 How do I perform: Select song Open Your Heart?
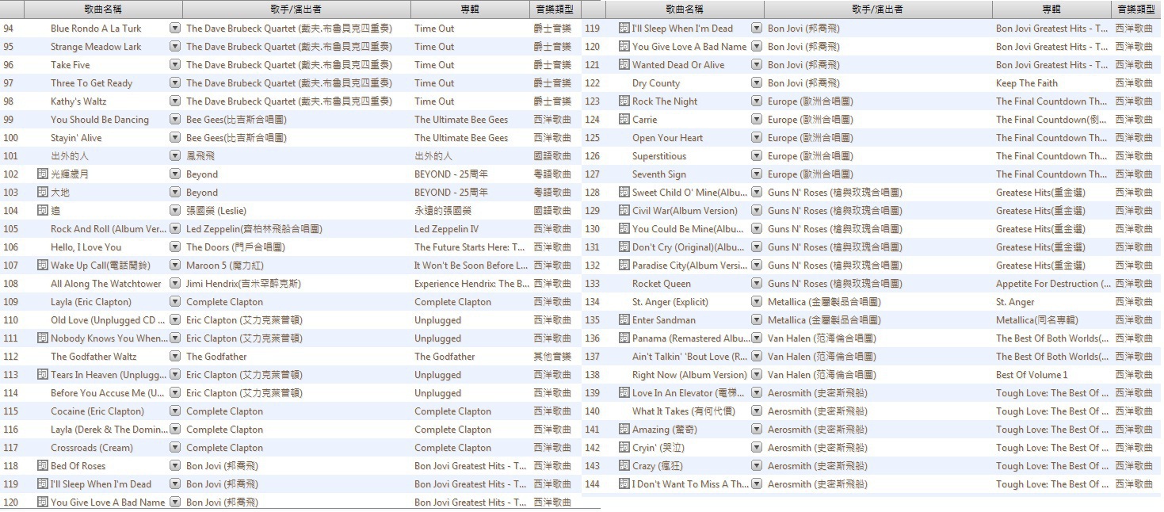tap(667, 137)
